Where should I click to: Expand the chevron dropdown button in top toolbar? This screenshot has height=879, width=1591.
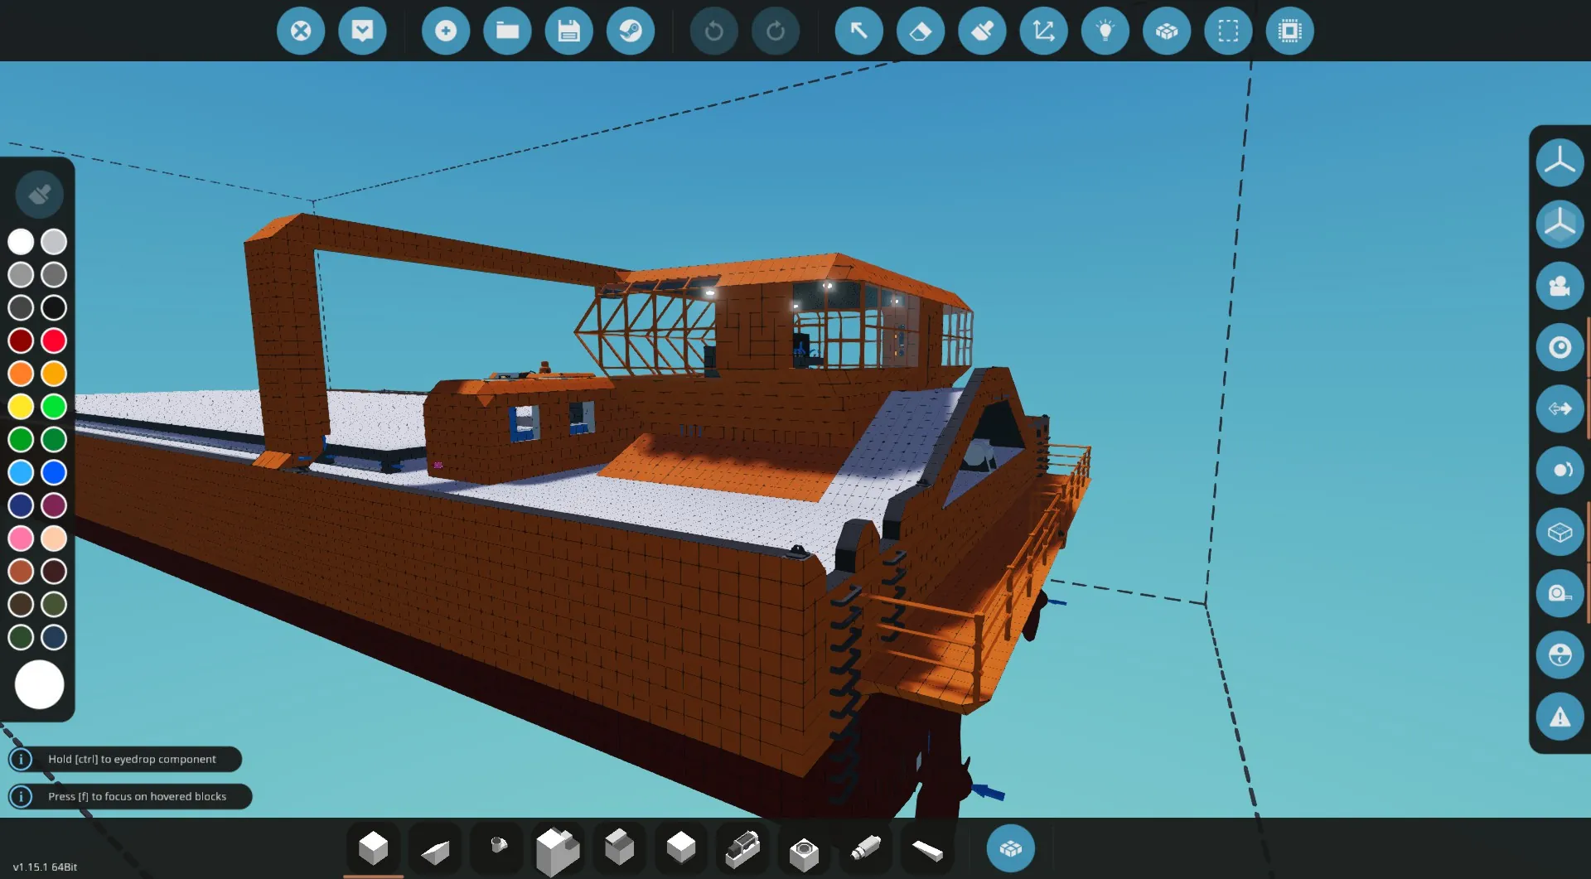tap(362, 31)
